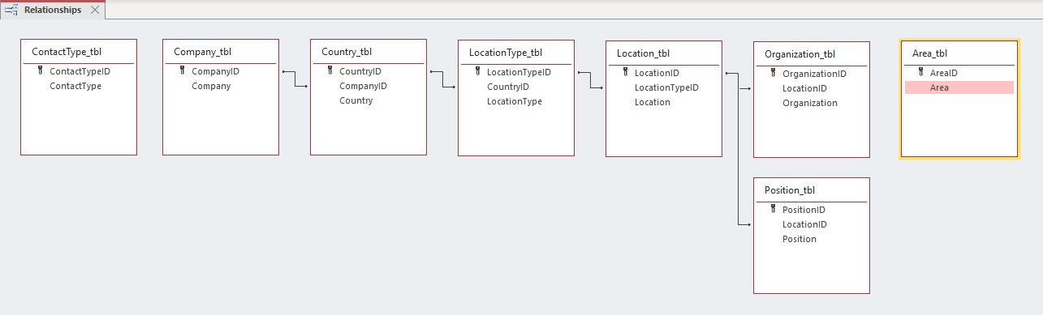Screen dimensions: 1043x315
Task: Select the LocationType_tbl table title
Action: coord(506,53)
